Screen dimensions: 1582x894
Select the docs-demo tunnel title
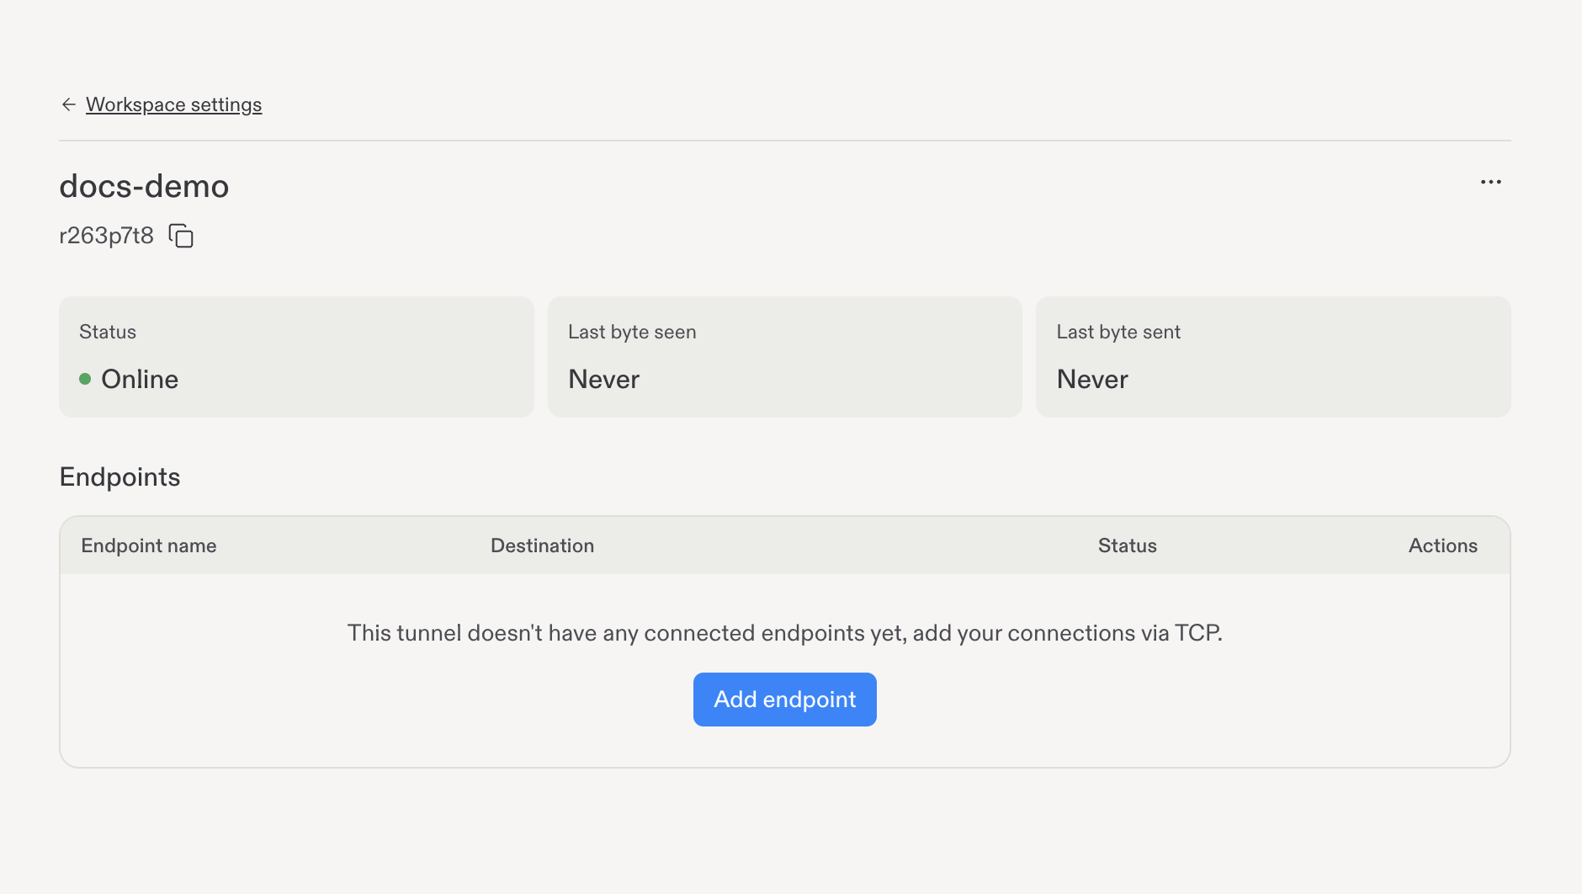(x=144, y=186)
